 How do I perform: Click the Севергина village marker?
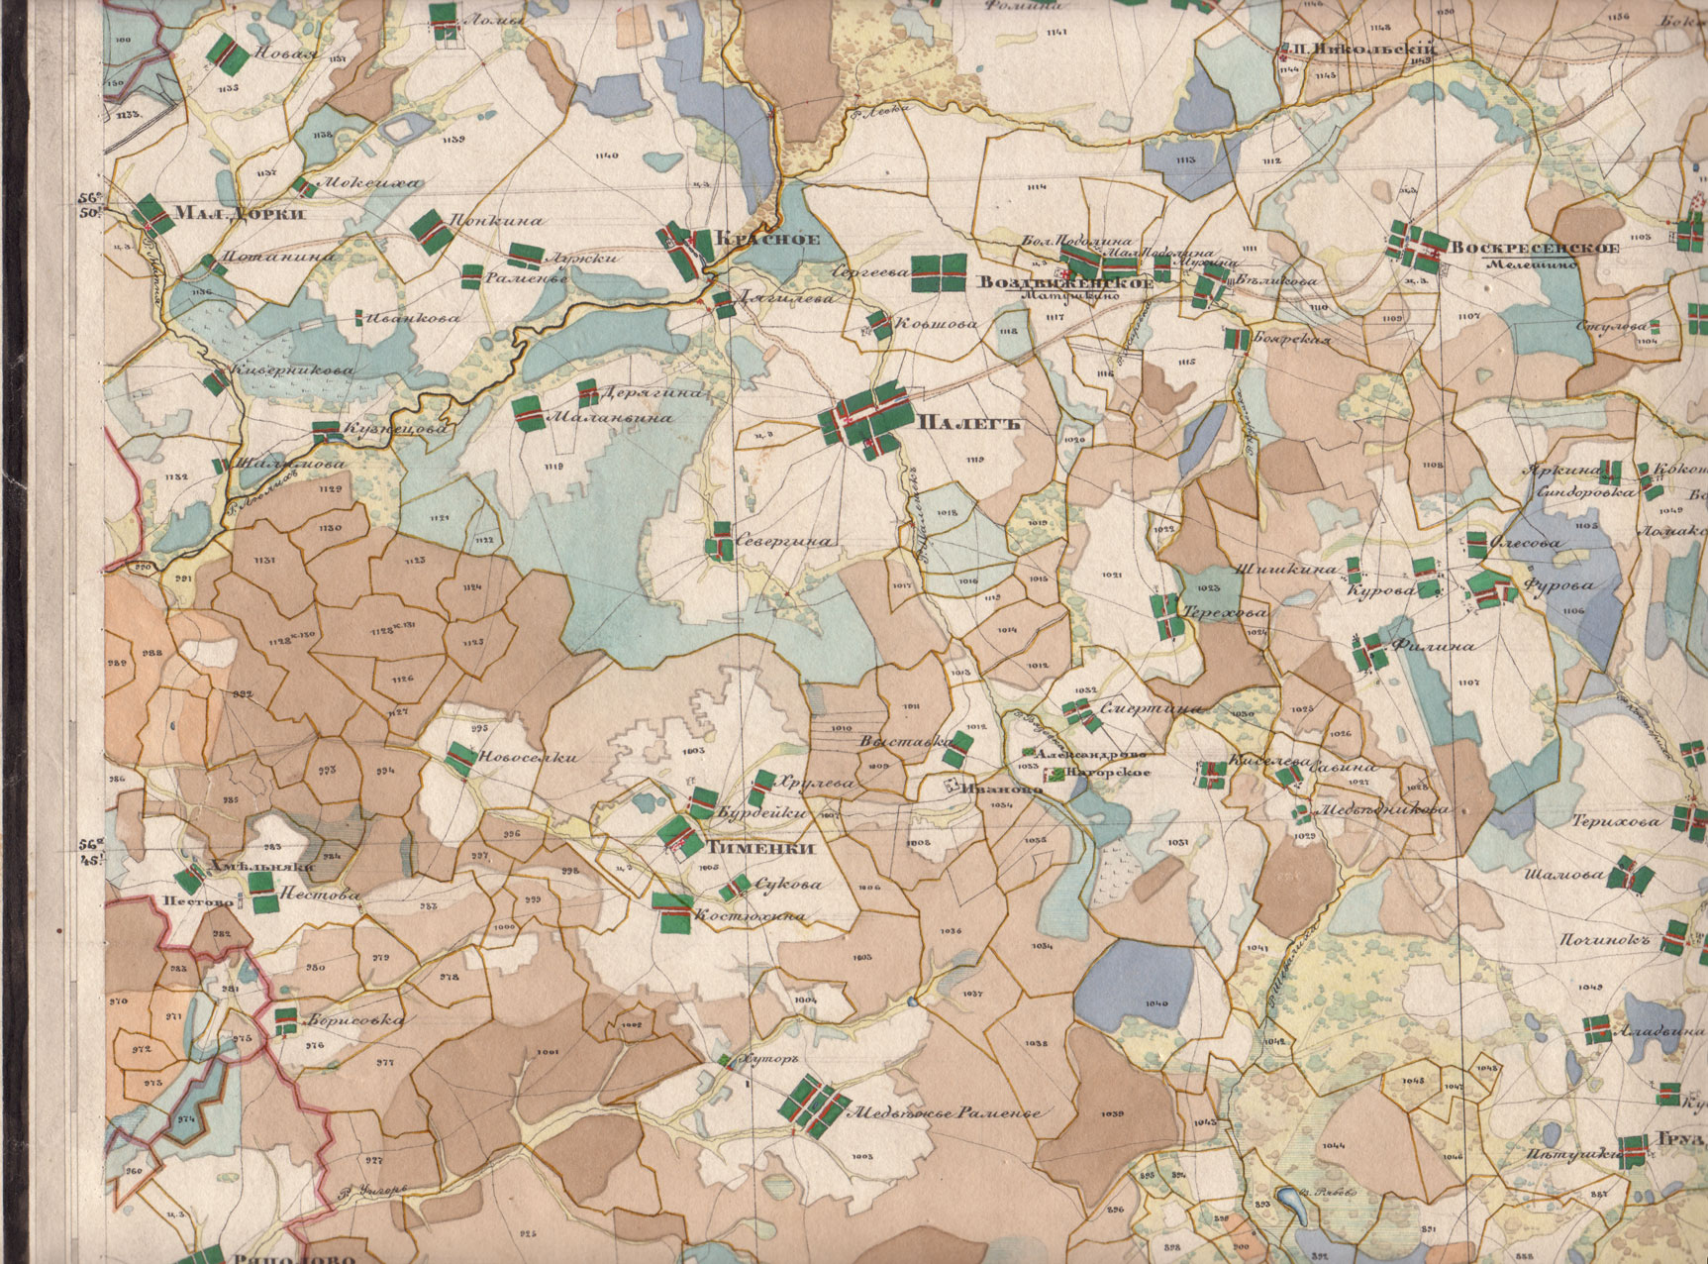click(721, 541)
